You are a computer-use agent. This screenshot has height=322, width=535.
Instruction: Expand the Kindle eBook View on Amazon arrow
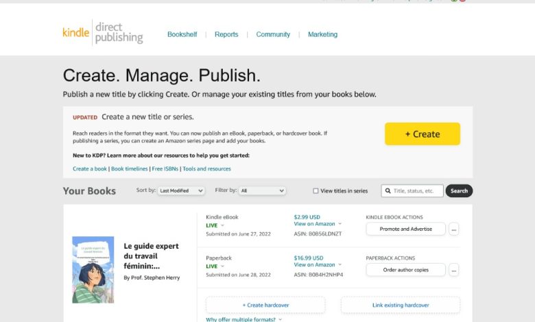(x=340, y=224)
